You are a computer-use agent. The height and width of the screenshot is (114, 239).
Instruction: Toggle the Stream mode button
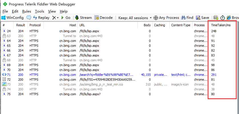click(x=83, y=18)
